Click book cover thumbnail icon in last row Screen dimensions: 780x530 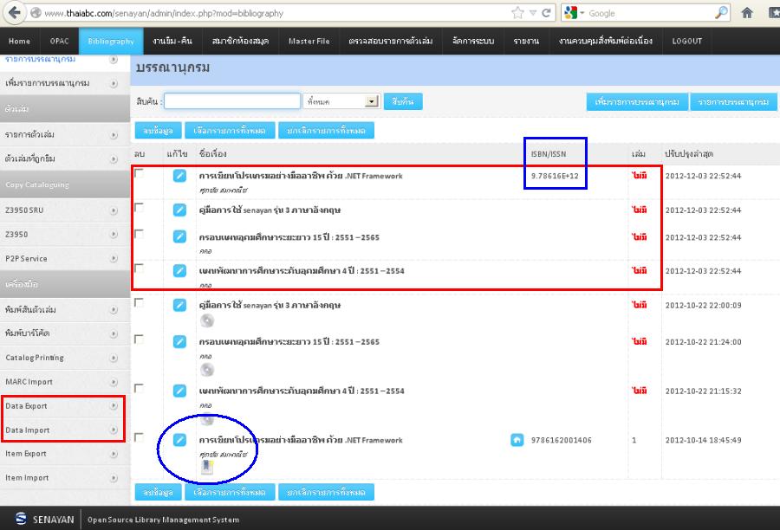click(207, 469)
